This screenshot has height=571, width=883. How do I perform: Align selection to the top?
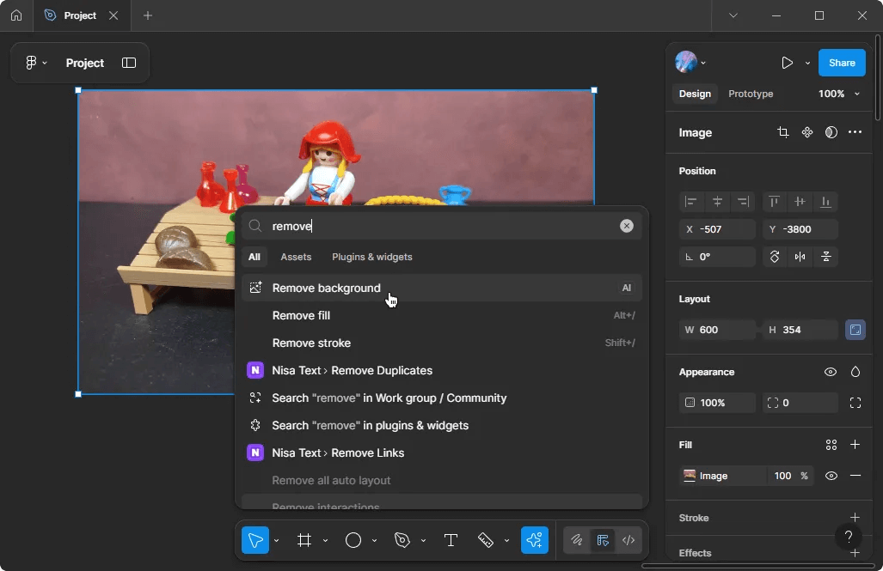coord(775,202)
